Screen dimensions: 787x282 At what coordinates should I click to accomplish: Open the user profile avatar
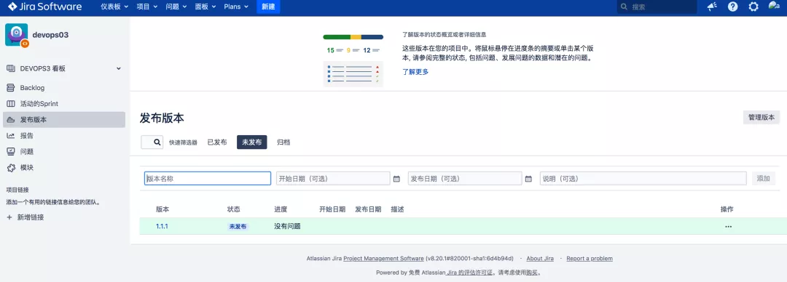774,6
